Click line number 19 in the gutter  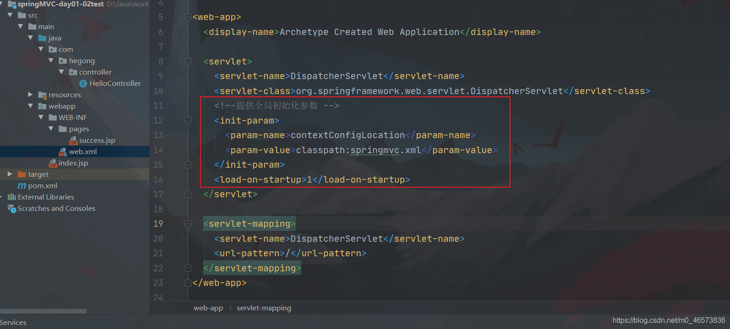[x=158, y=224]
